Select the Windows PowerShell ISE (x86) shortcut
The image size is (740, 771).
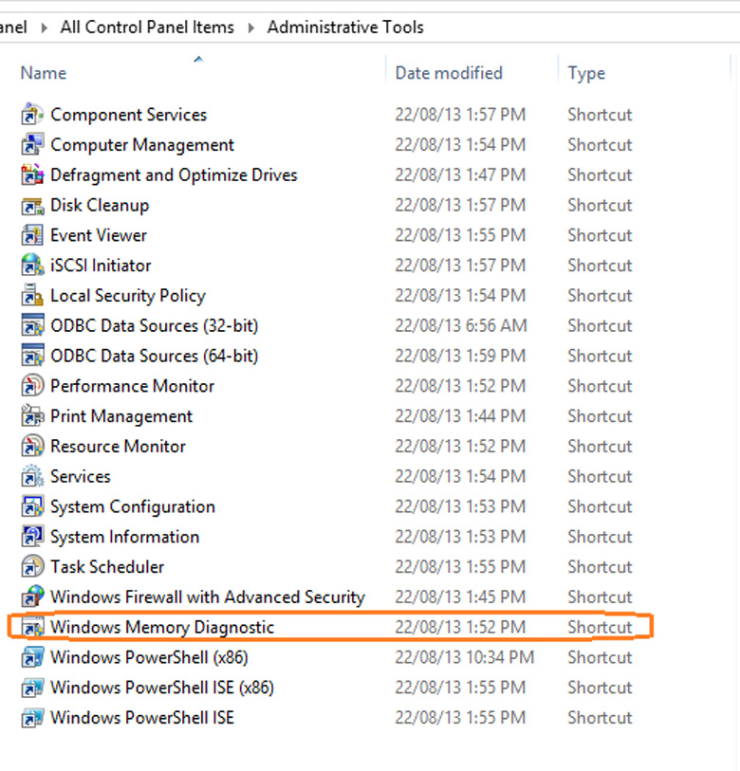point(162,688)
